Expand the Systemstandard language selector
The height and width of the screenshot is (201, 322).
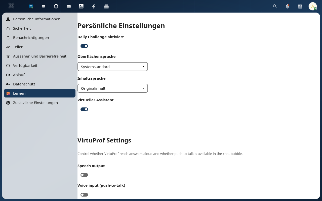(x=112, y=67)
